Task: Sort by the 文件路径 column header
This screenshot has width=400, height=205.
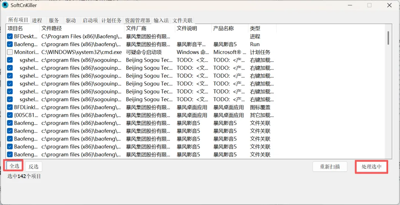Action: click(x=82, y=28)
